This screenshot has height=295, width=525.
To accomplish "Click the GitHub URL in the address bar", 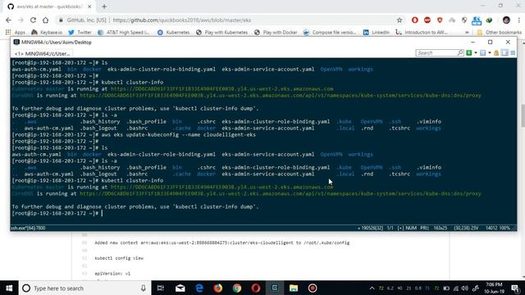I will point(182,20).
